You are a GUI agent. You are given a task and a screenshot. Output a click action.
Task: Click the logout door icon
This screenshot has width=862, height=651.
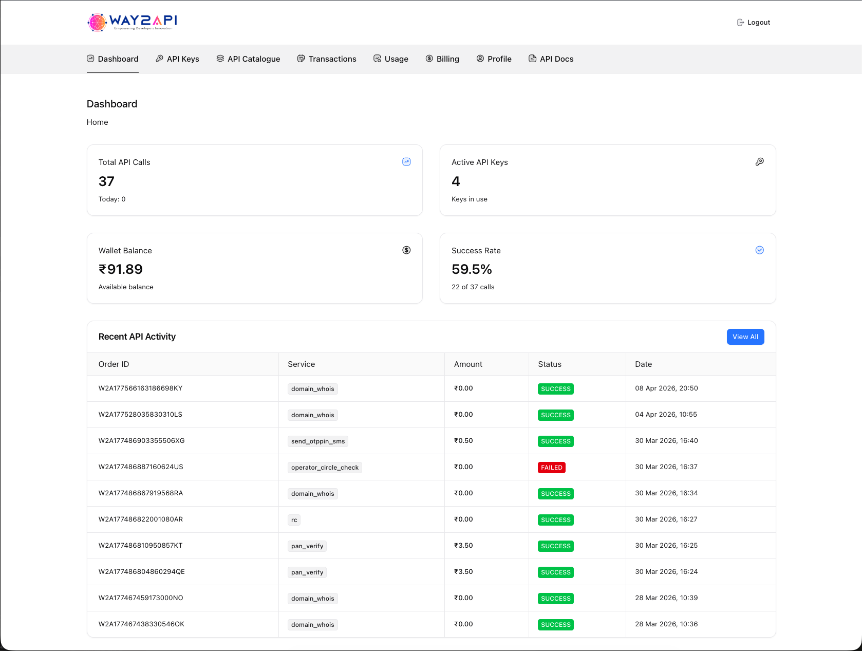coord(740,23)
